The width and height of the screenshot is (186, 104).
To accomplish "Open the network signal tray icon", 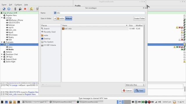I will click(x=156, y=102).
